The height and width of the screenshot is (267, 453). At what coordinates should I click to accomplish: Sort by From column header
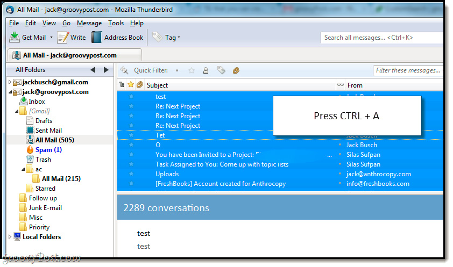tap(394, 85)
